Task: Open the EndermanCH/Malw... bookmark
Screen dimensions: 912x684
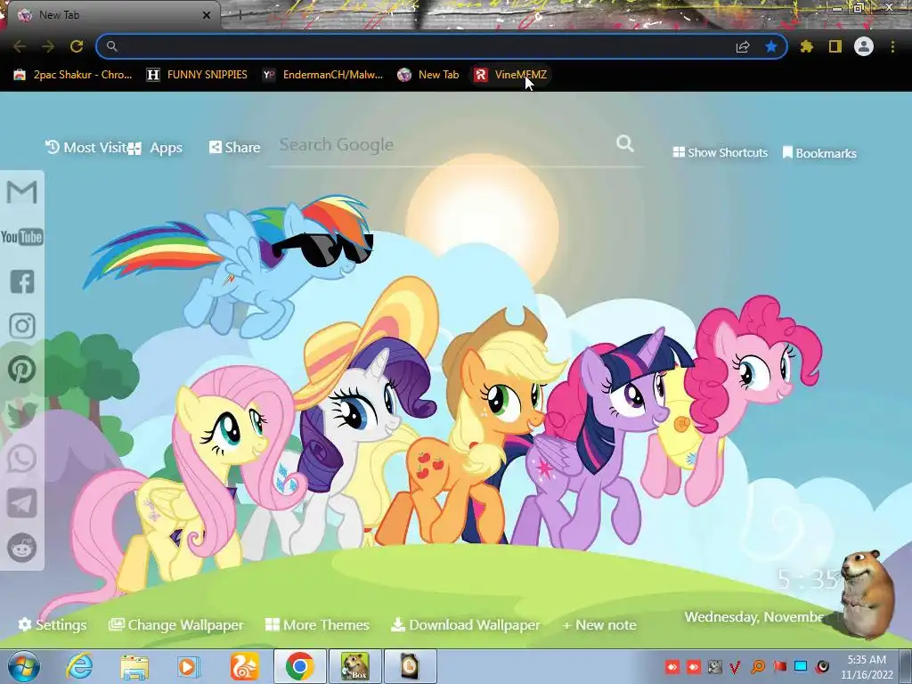Action: pyautogui.click(x=322, y=75)
